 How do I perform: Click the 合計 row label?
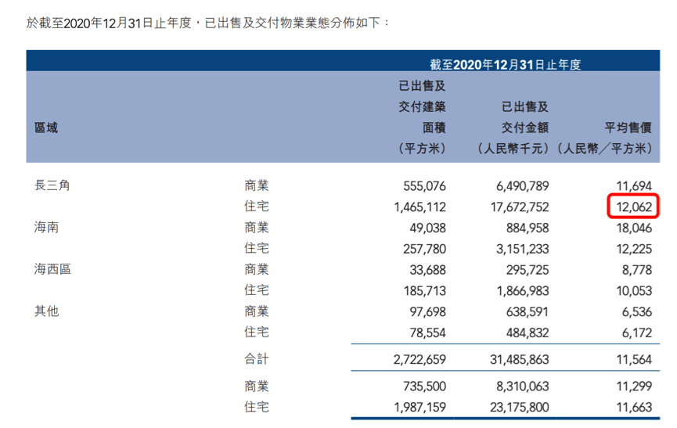257,359
